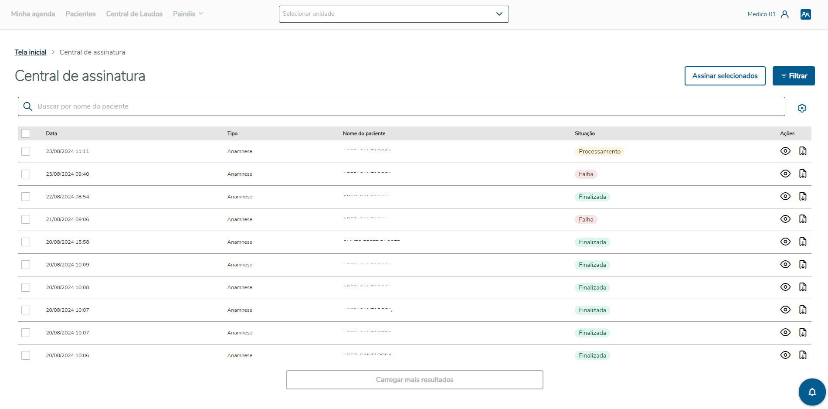The height and width of the screenshot is (409, 828).
Task: Open the notifications bell button
Action: coord(812,392)
